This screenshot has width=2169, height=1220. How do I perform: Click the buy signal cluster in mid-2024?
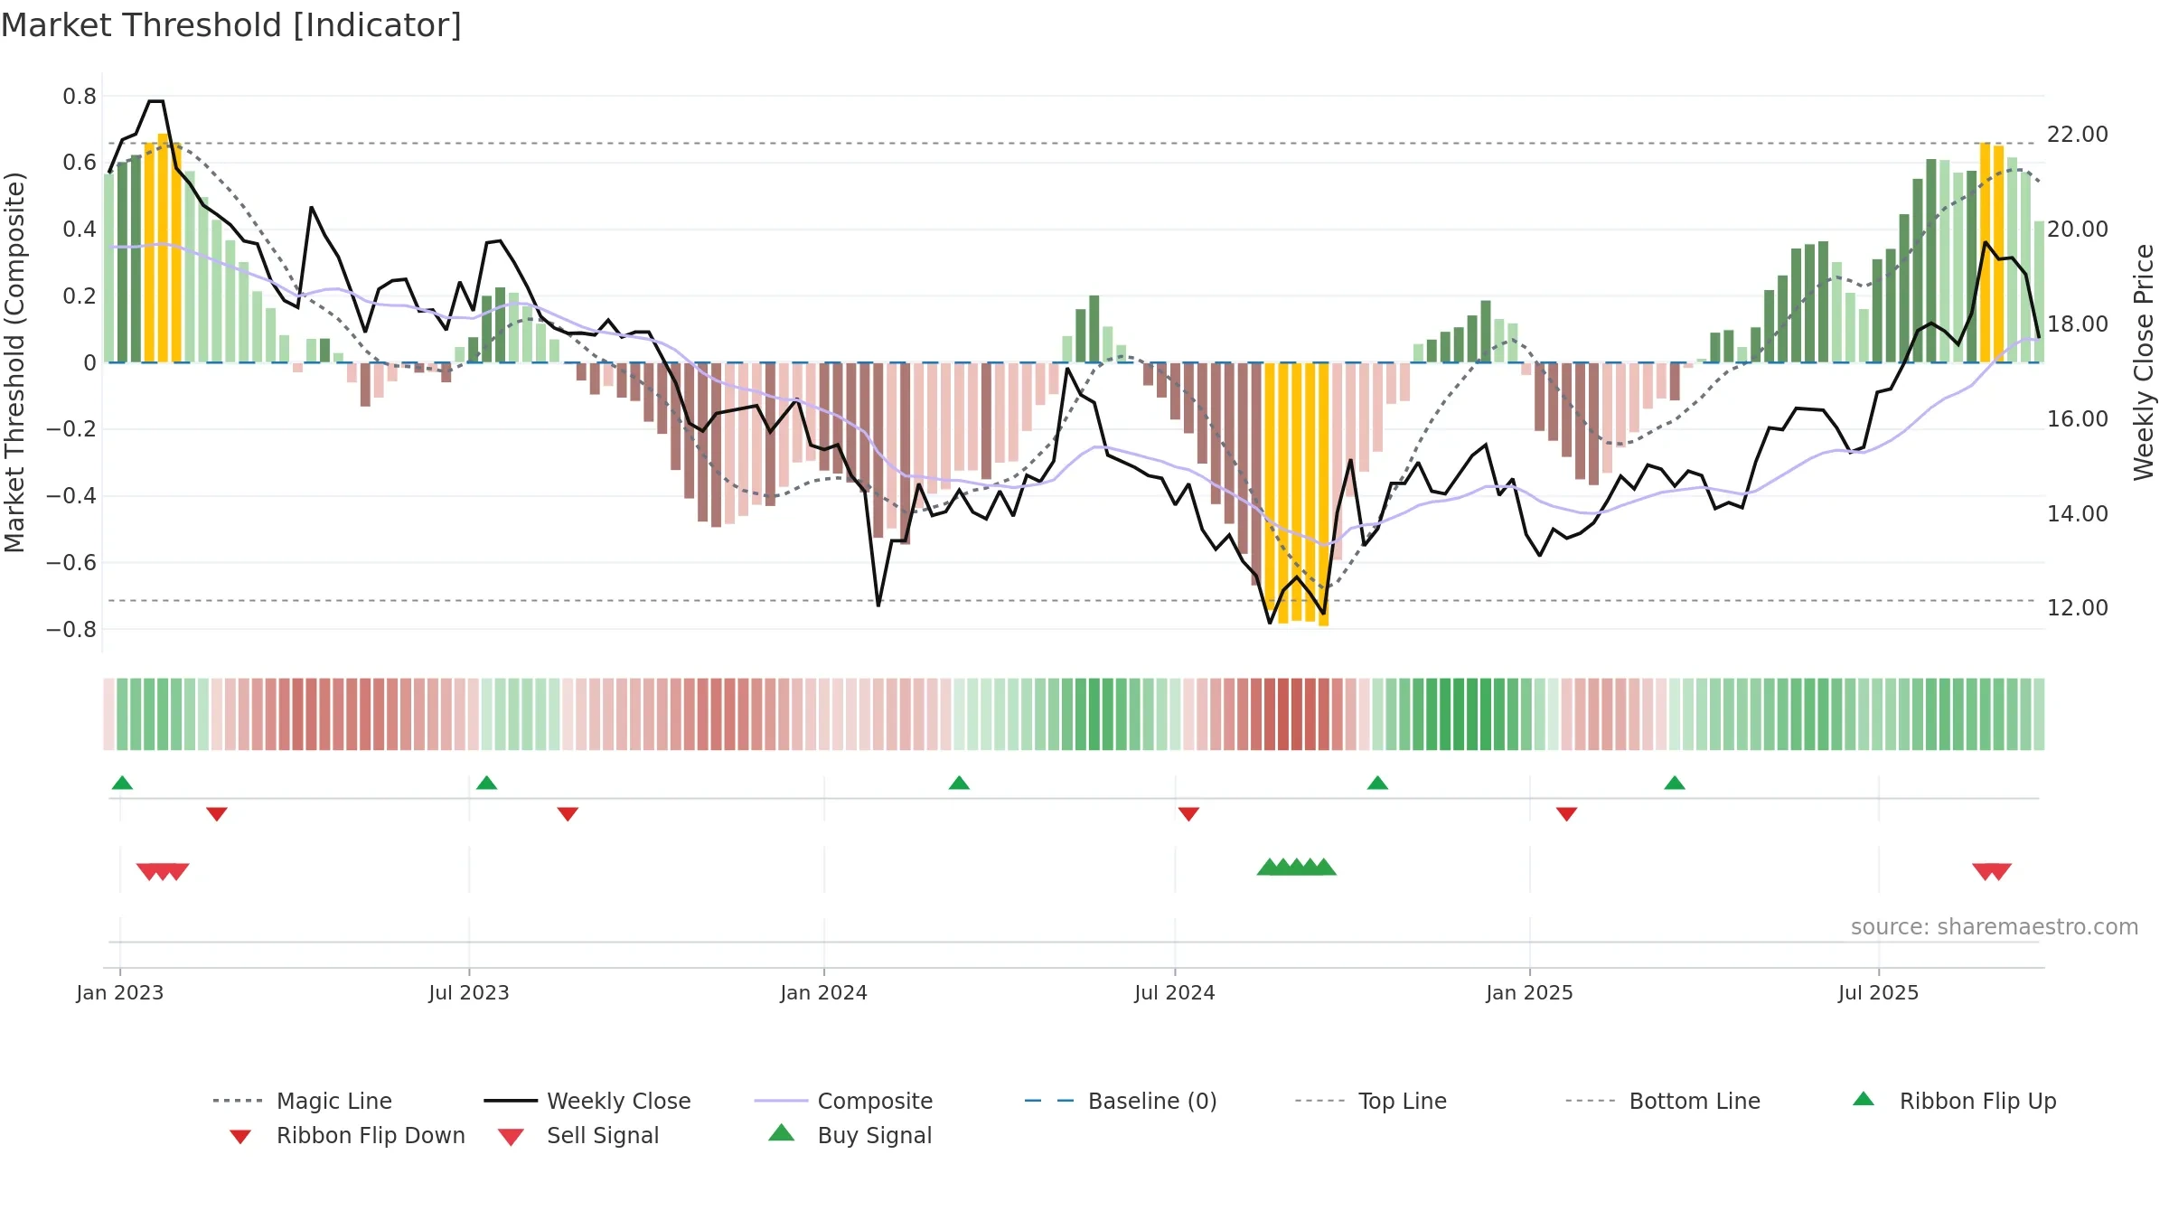pyautogui.click(x=1297, y=867)
